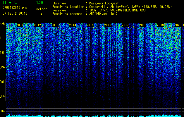Click the cyan signal level graph at bottom
Viewport: 184px width, 117px height.
click(94, 116)
